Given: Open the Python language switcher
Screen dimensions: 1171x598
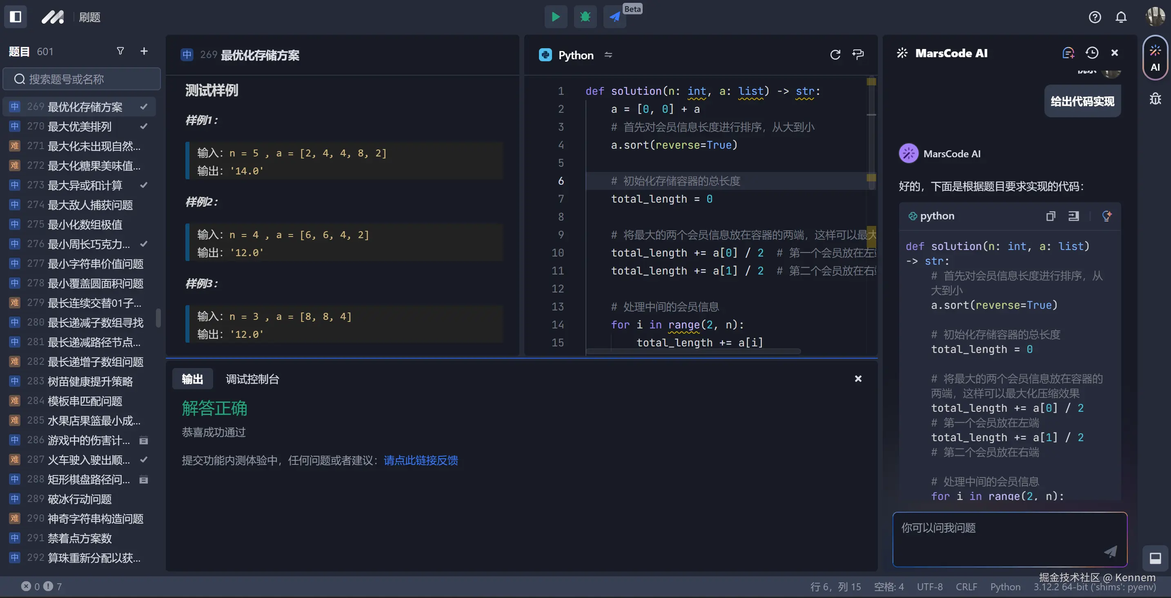Looking at the screenshot, I should [x=608, y=55].
